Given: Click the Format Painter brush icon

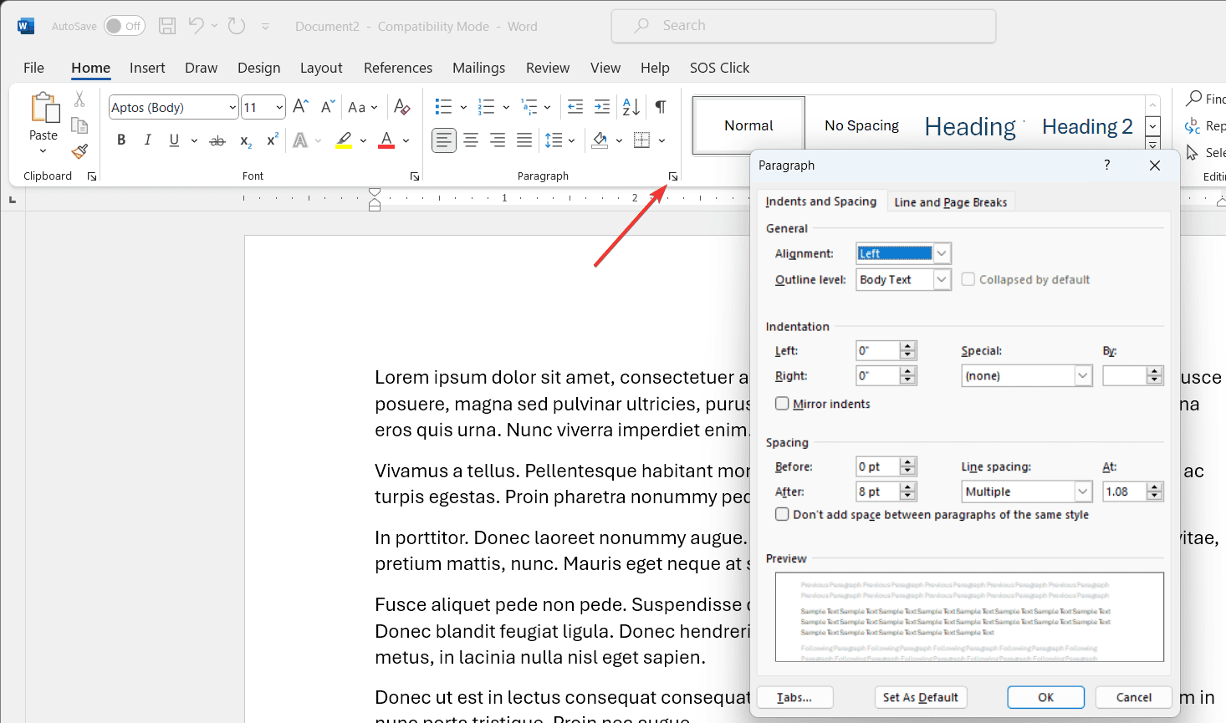Looking at the screenshot, I should tap(79, 151).
